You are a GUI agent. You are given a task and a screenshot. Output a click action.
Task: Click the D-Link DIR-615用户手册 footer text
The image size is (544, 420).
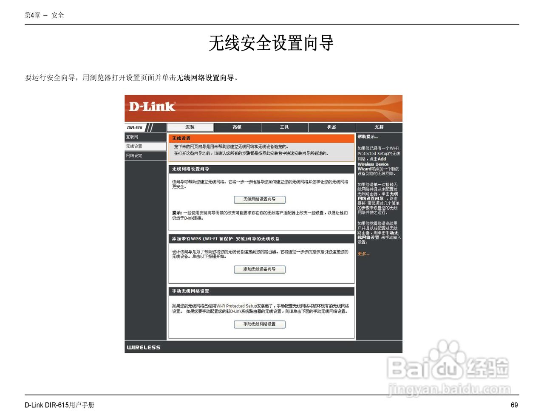[59, 405]
